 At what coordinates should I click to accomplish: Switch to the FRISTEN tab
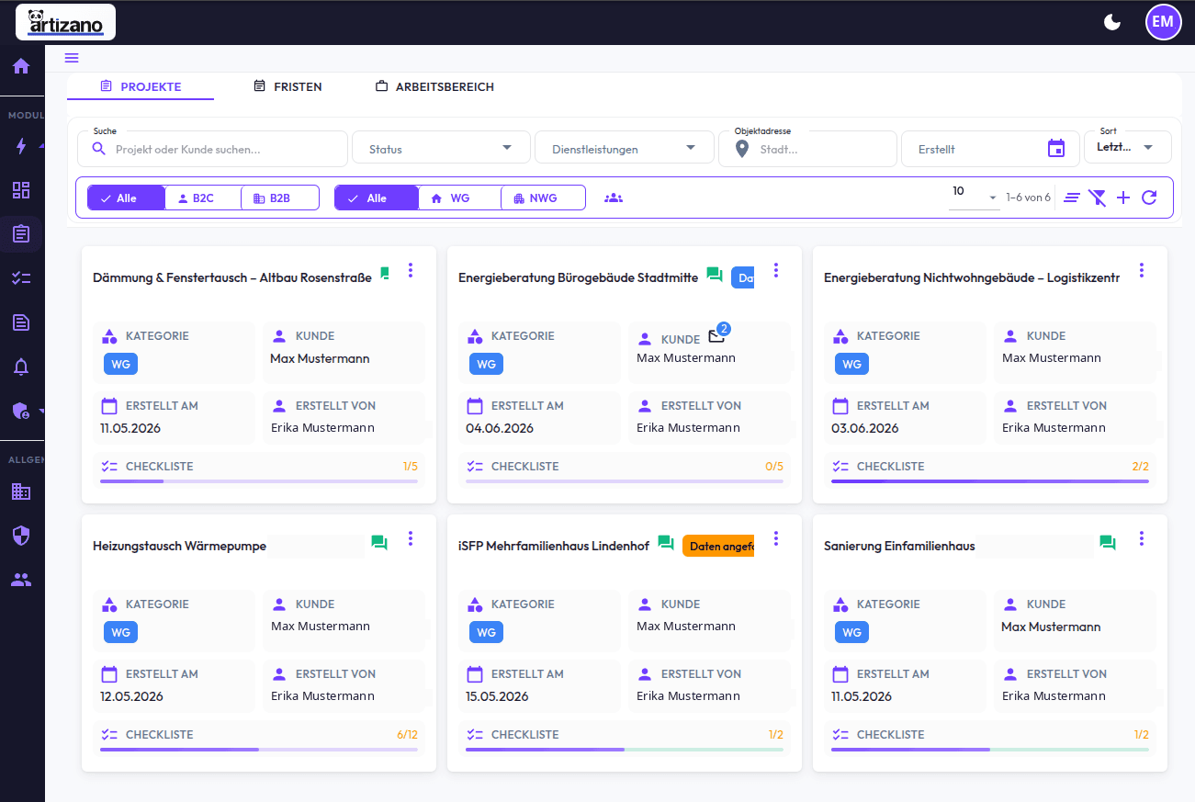click(x=287, y=86)
